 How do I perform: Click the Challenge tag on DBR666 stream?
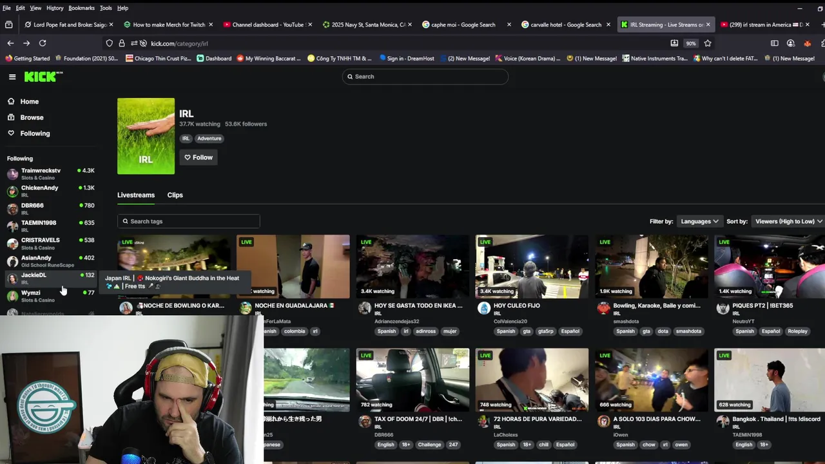point(429,445)
